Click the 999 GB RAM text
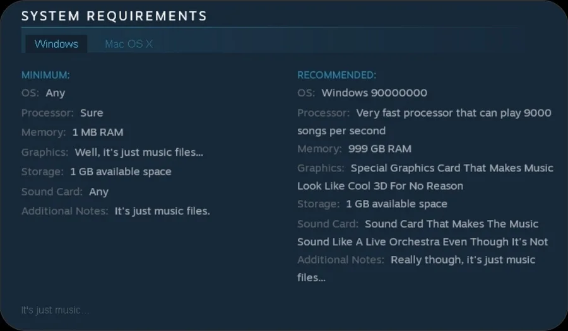This screenshot has height=331, width=568. click(x=380, y=149)
